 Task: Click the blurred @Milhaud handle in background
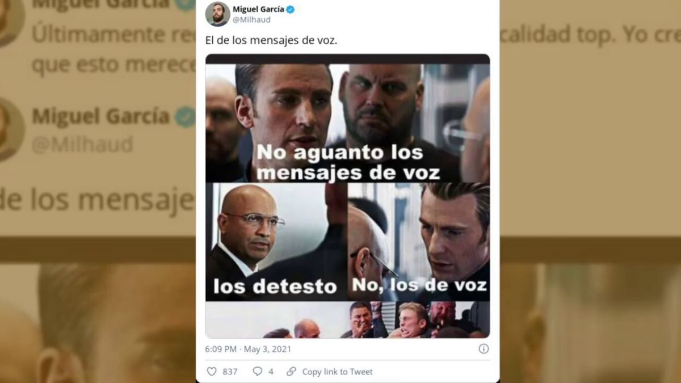82,145
